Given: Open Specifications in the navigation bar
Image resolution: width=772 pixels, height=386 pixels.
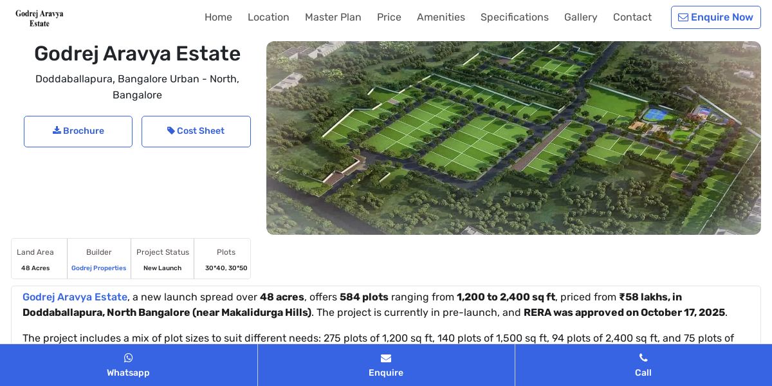Looking at the screenshot, I should 515,17.
